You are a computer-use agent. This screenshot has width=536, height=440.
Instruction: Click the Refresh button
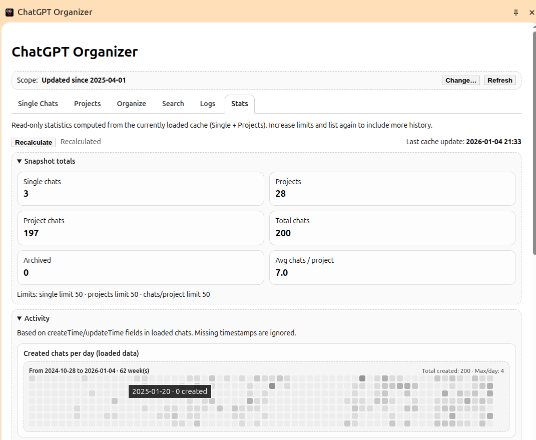pos(499,80)
